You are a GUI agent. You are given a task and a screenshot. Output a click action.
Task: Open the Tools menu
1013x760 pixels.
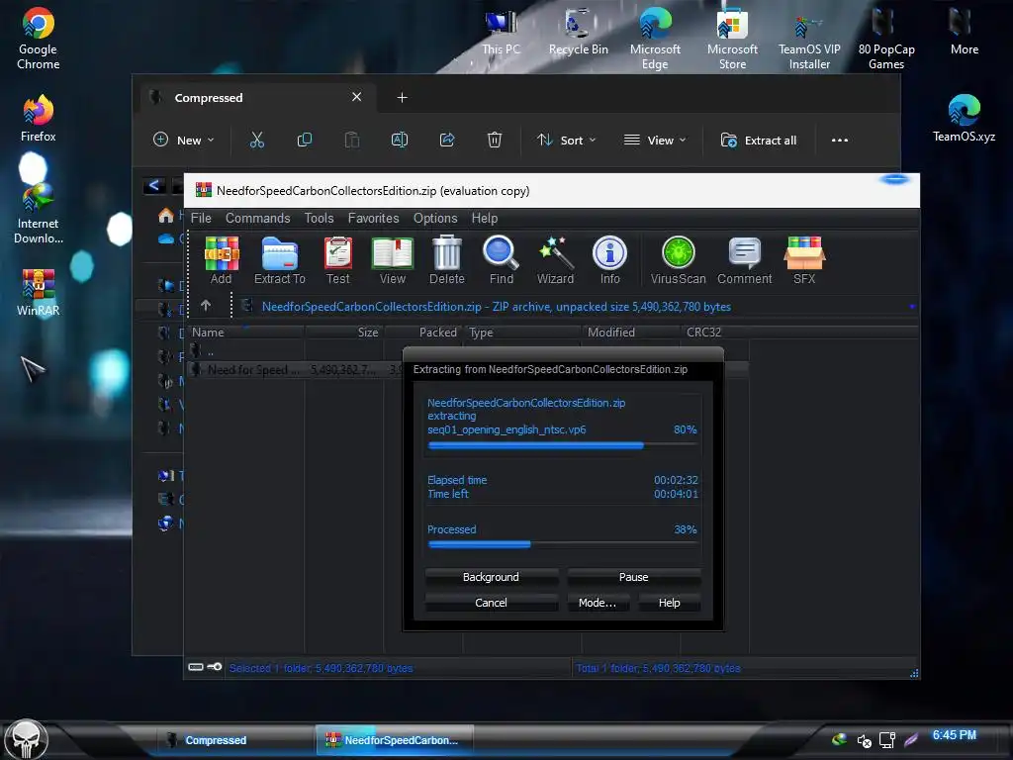(x=320, y=218)
